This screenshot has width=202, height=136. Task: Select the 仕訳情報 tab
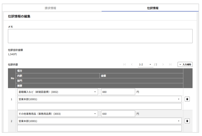(x=153, y=8)
